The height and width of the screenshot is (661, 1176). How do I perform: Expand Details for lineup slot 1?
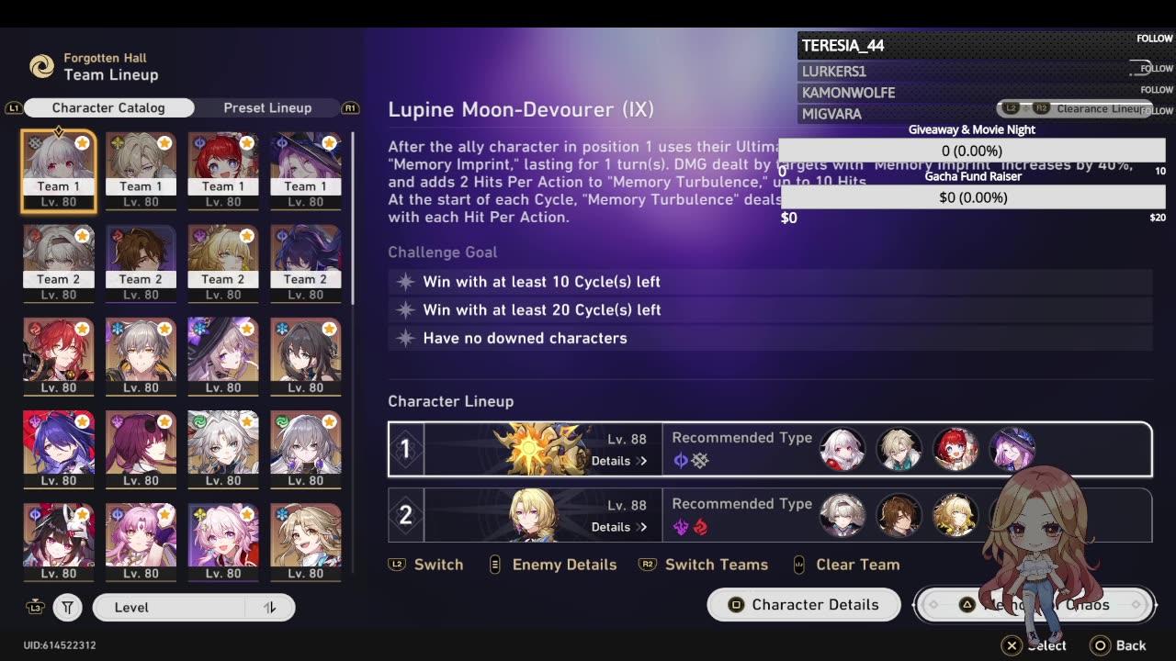(618, 461)
